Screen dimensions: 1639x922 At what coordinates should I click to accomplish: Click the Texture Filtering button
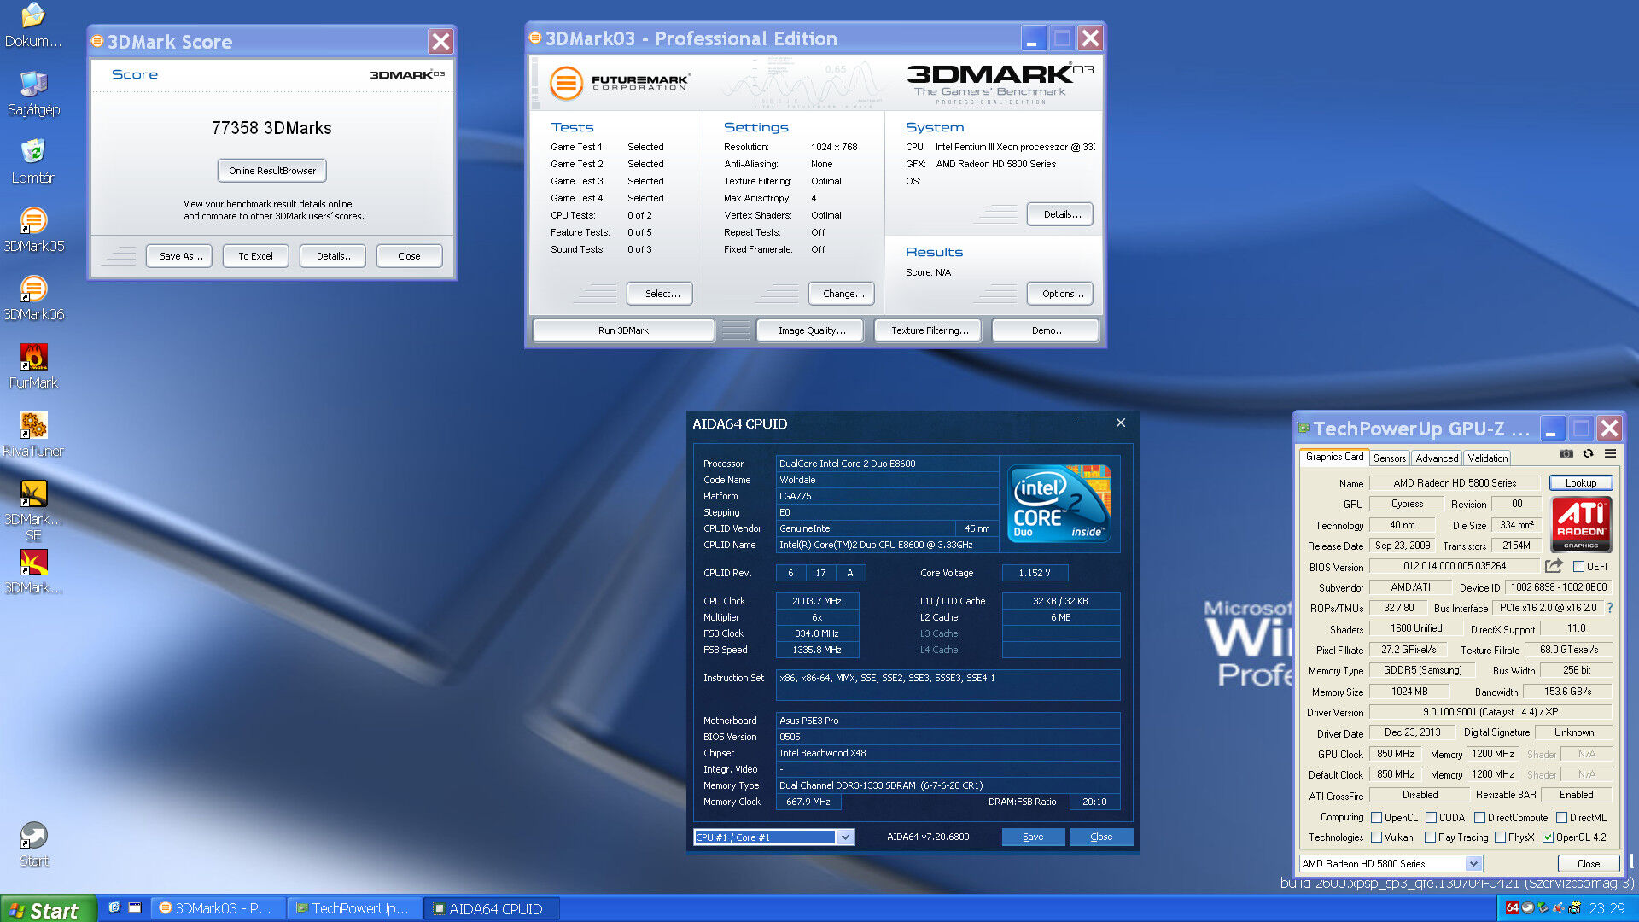929,330
